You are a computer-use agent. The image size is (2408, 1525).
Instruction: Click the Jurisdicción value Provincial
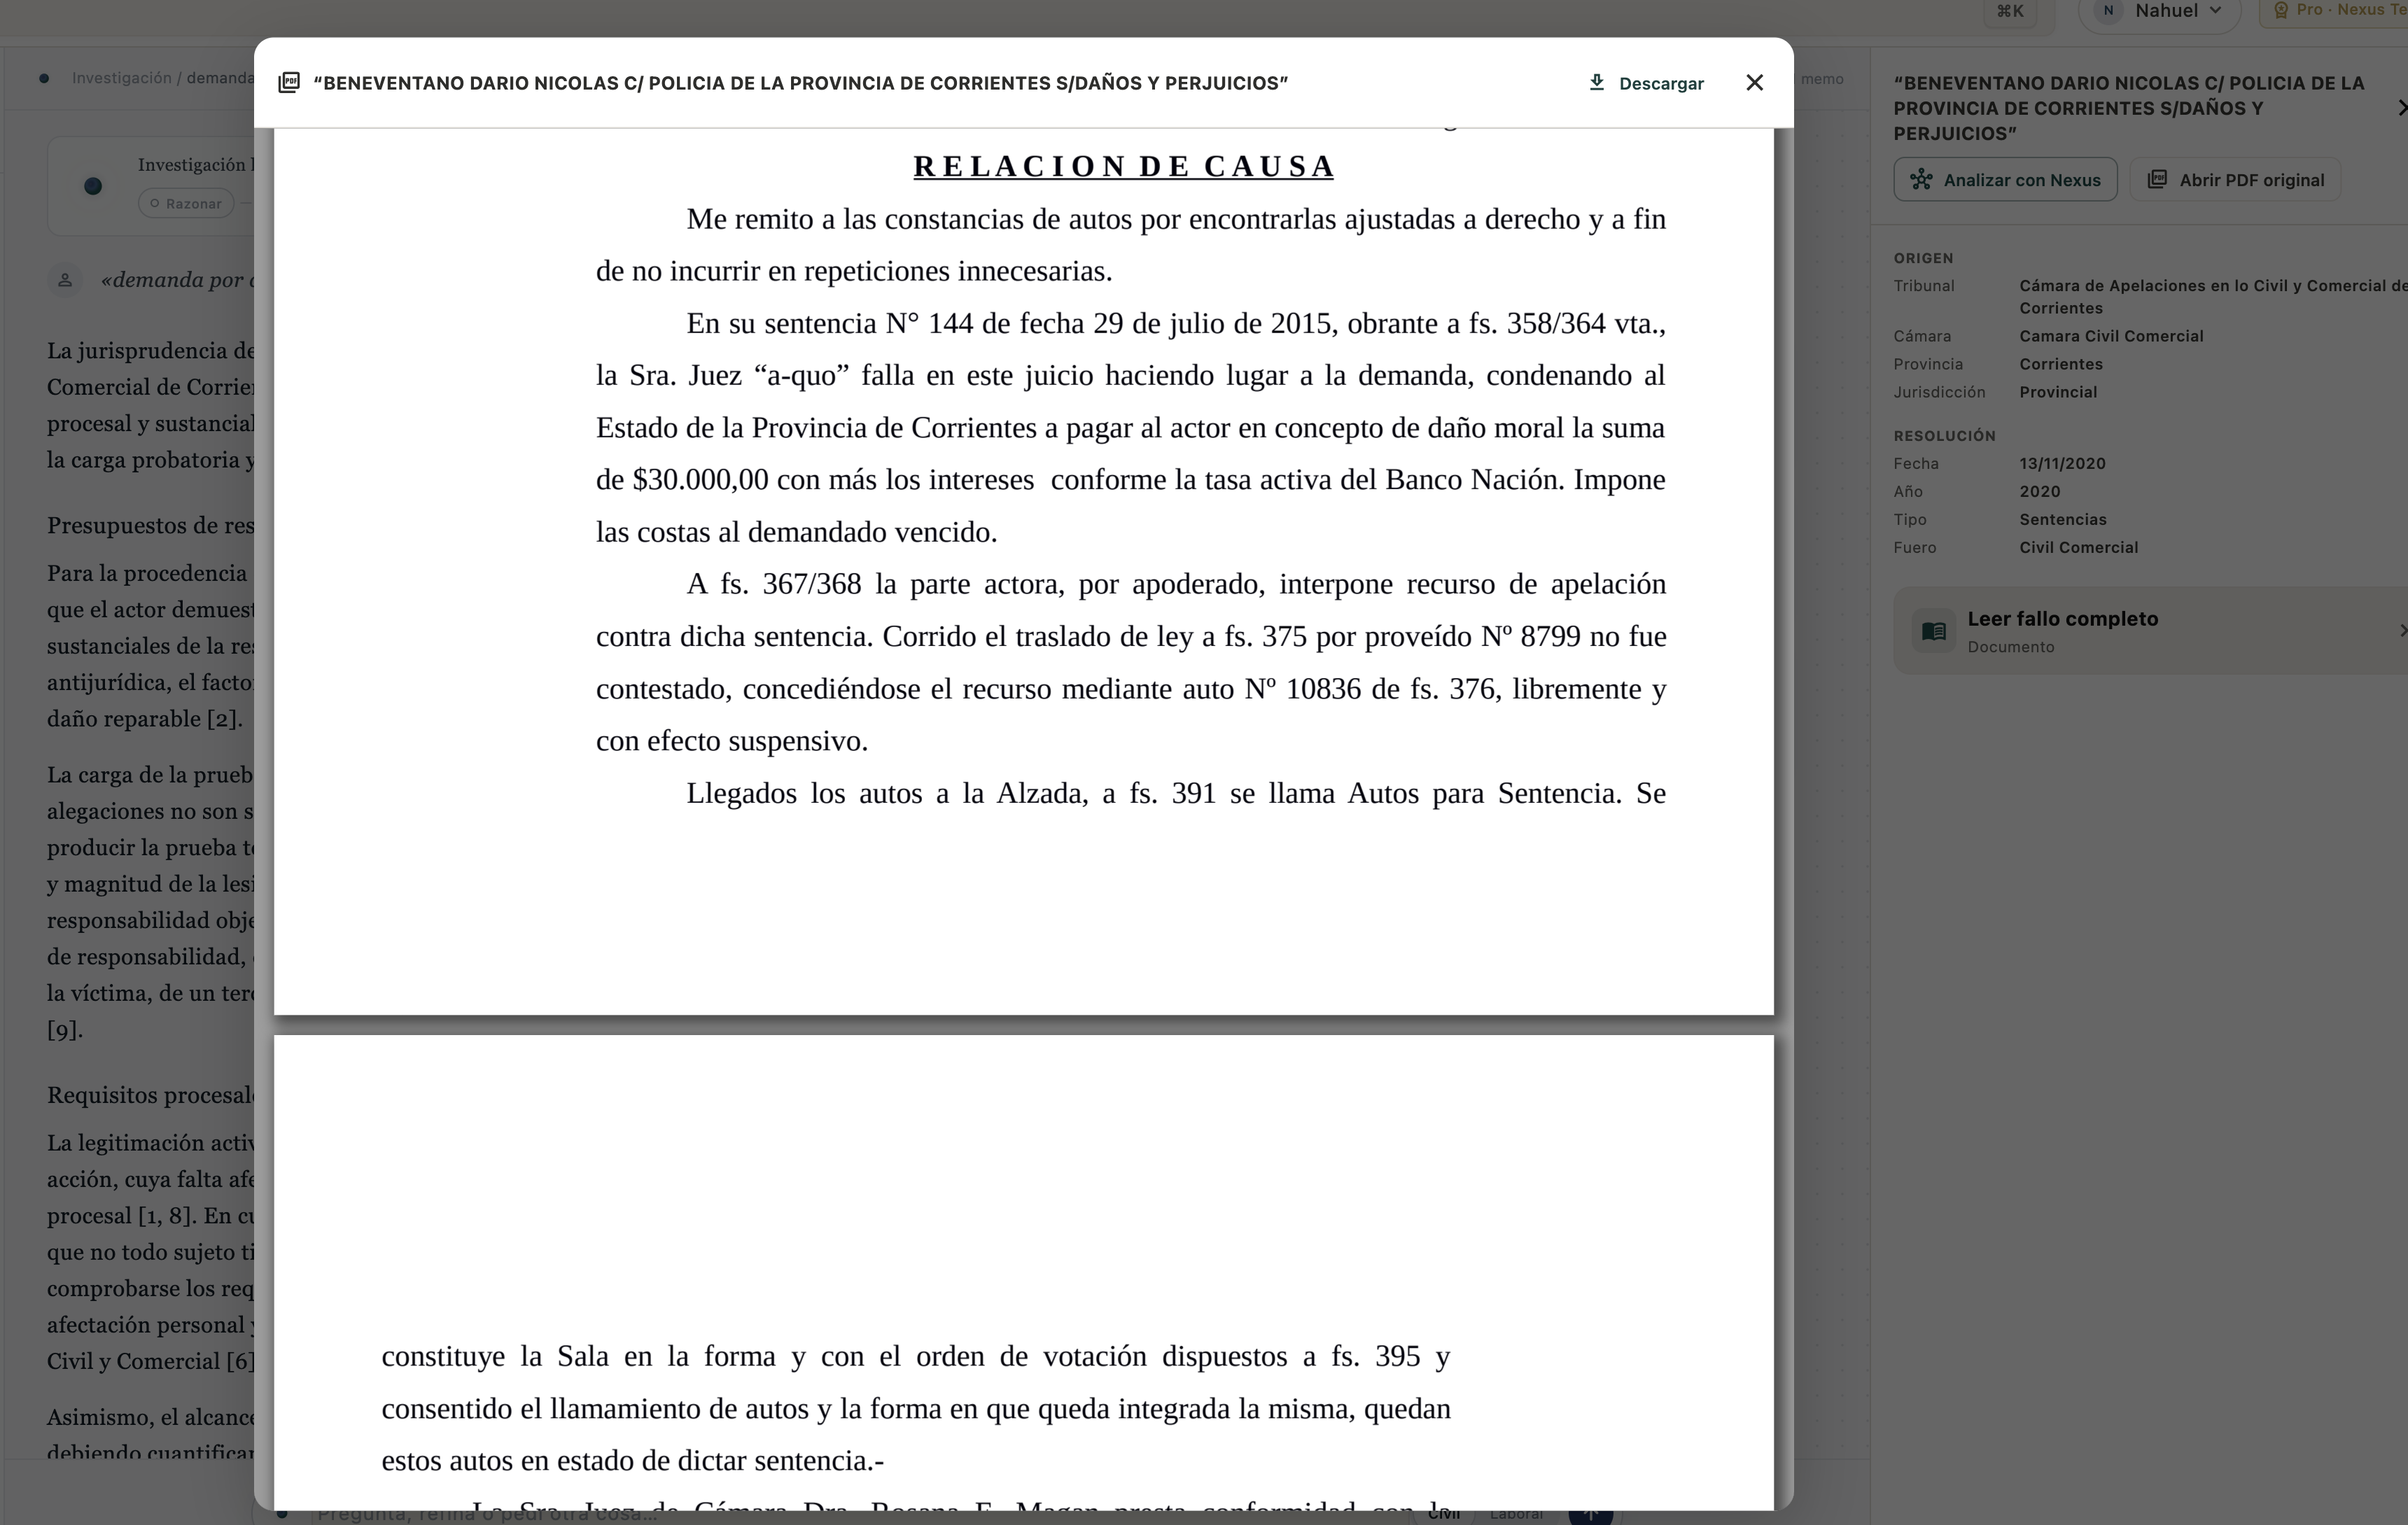coord(2058,392)
